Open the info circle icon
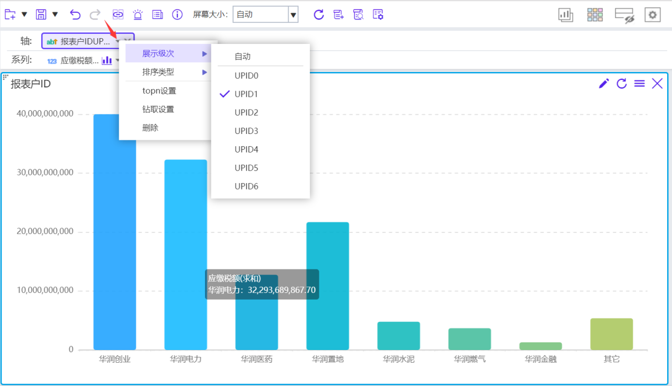This screenshot has height=386, width=672. coord(177,14)
